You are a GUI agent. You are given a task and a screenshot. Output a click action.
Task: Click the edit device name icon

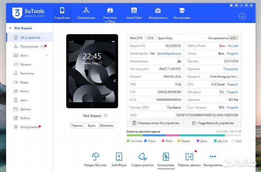pos(105,115)
